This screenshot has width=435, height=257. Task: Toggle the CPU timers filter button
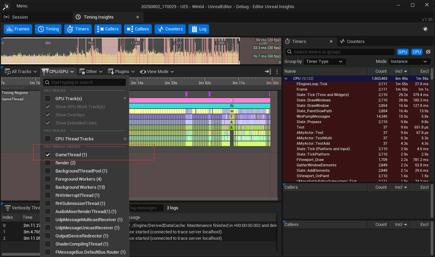tap(417, 52)
